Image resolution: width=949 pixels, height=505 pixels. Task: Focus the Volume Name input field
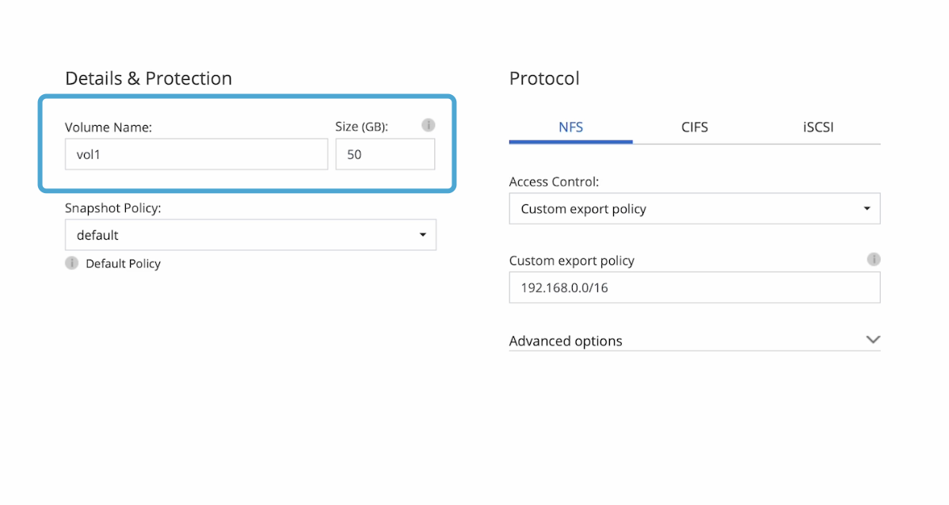click(196, 154)
